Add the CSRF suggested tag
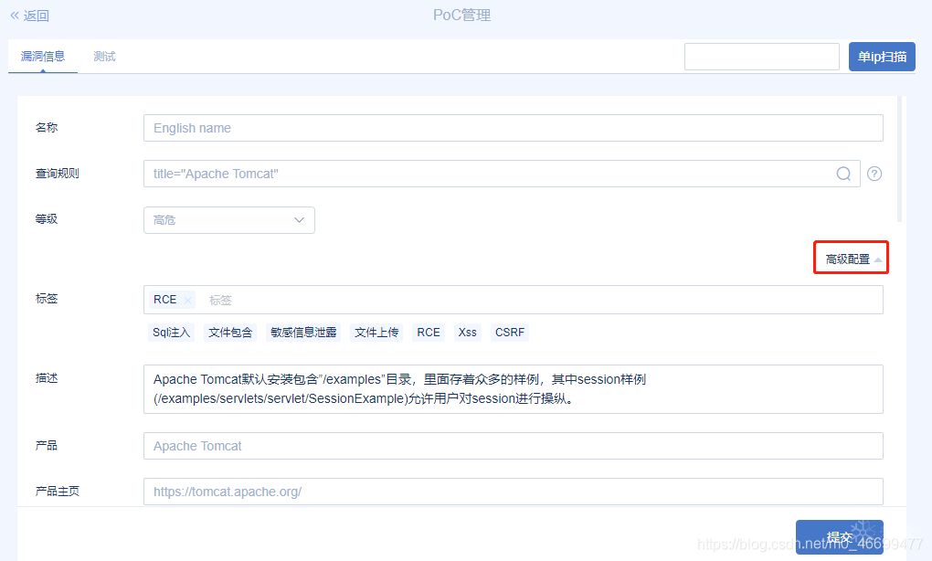 (x=509, y=333)
